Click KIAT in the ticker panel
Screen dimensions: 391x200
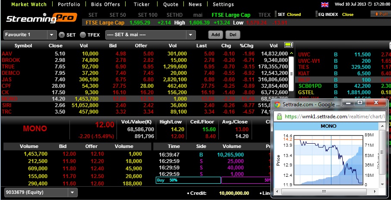click(303, 73)
